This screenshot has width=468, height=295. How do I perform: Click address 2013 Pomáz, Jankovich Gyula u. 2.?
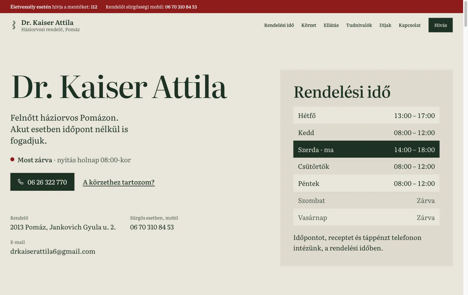(63, 227)
